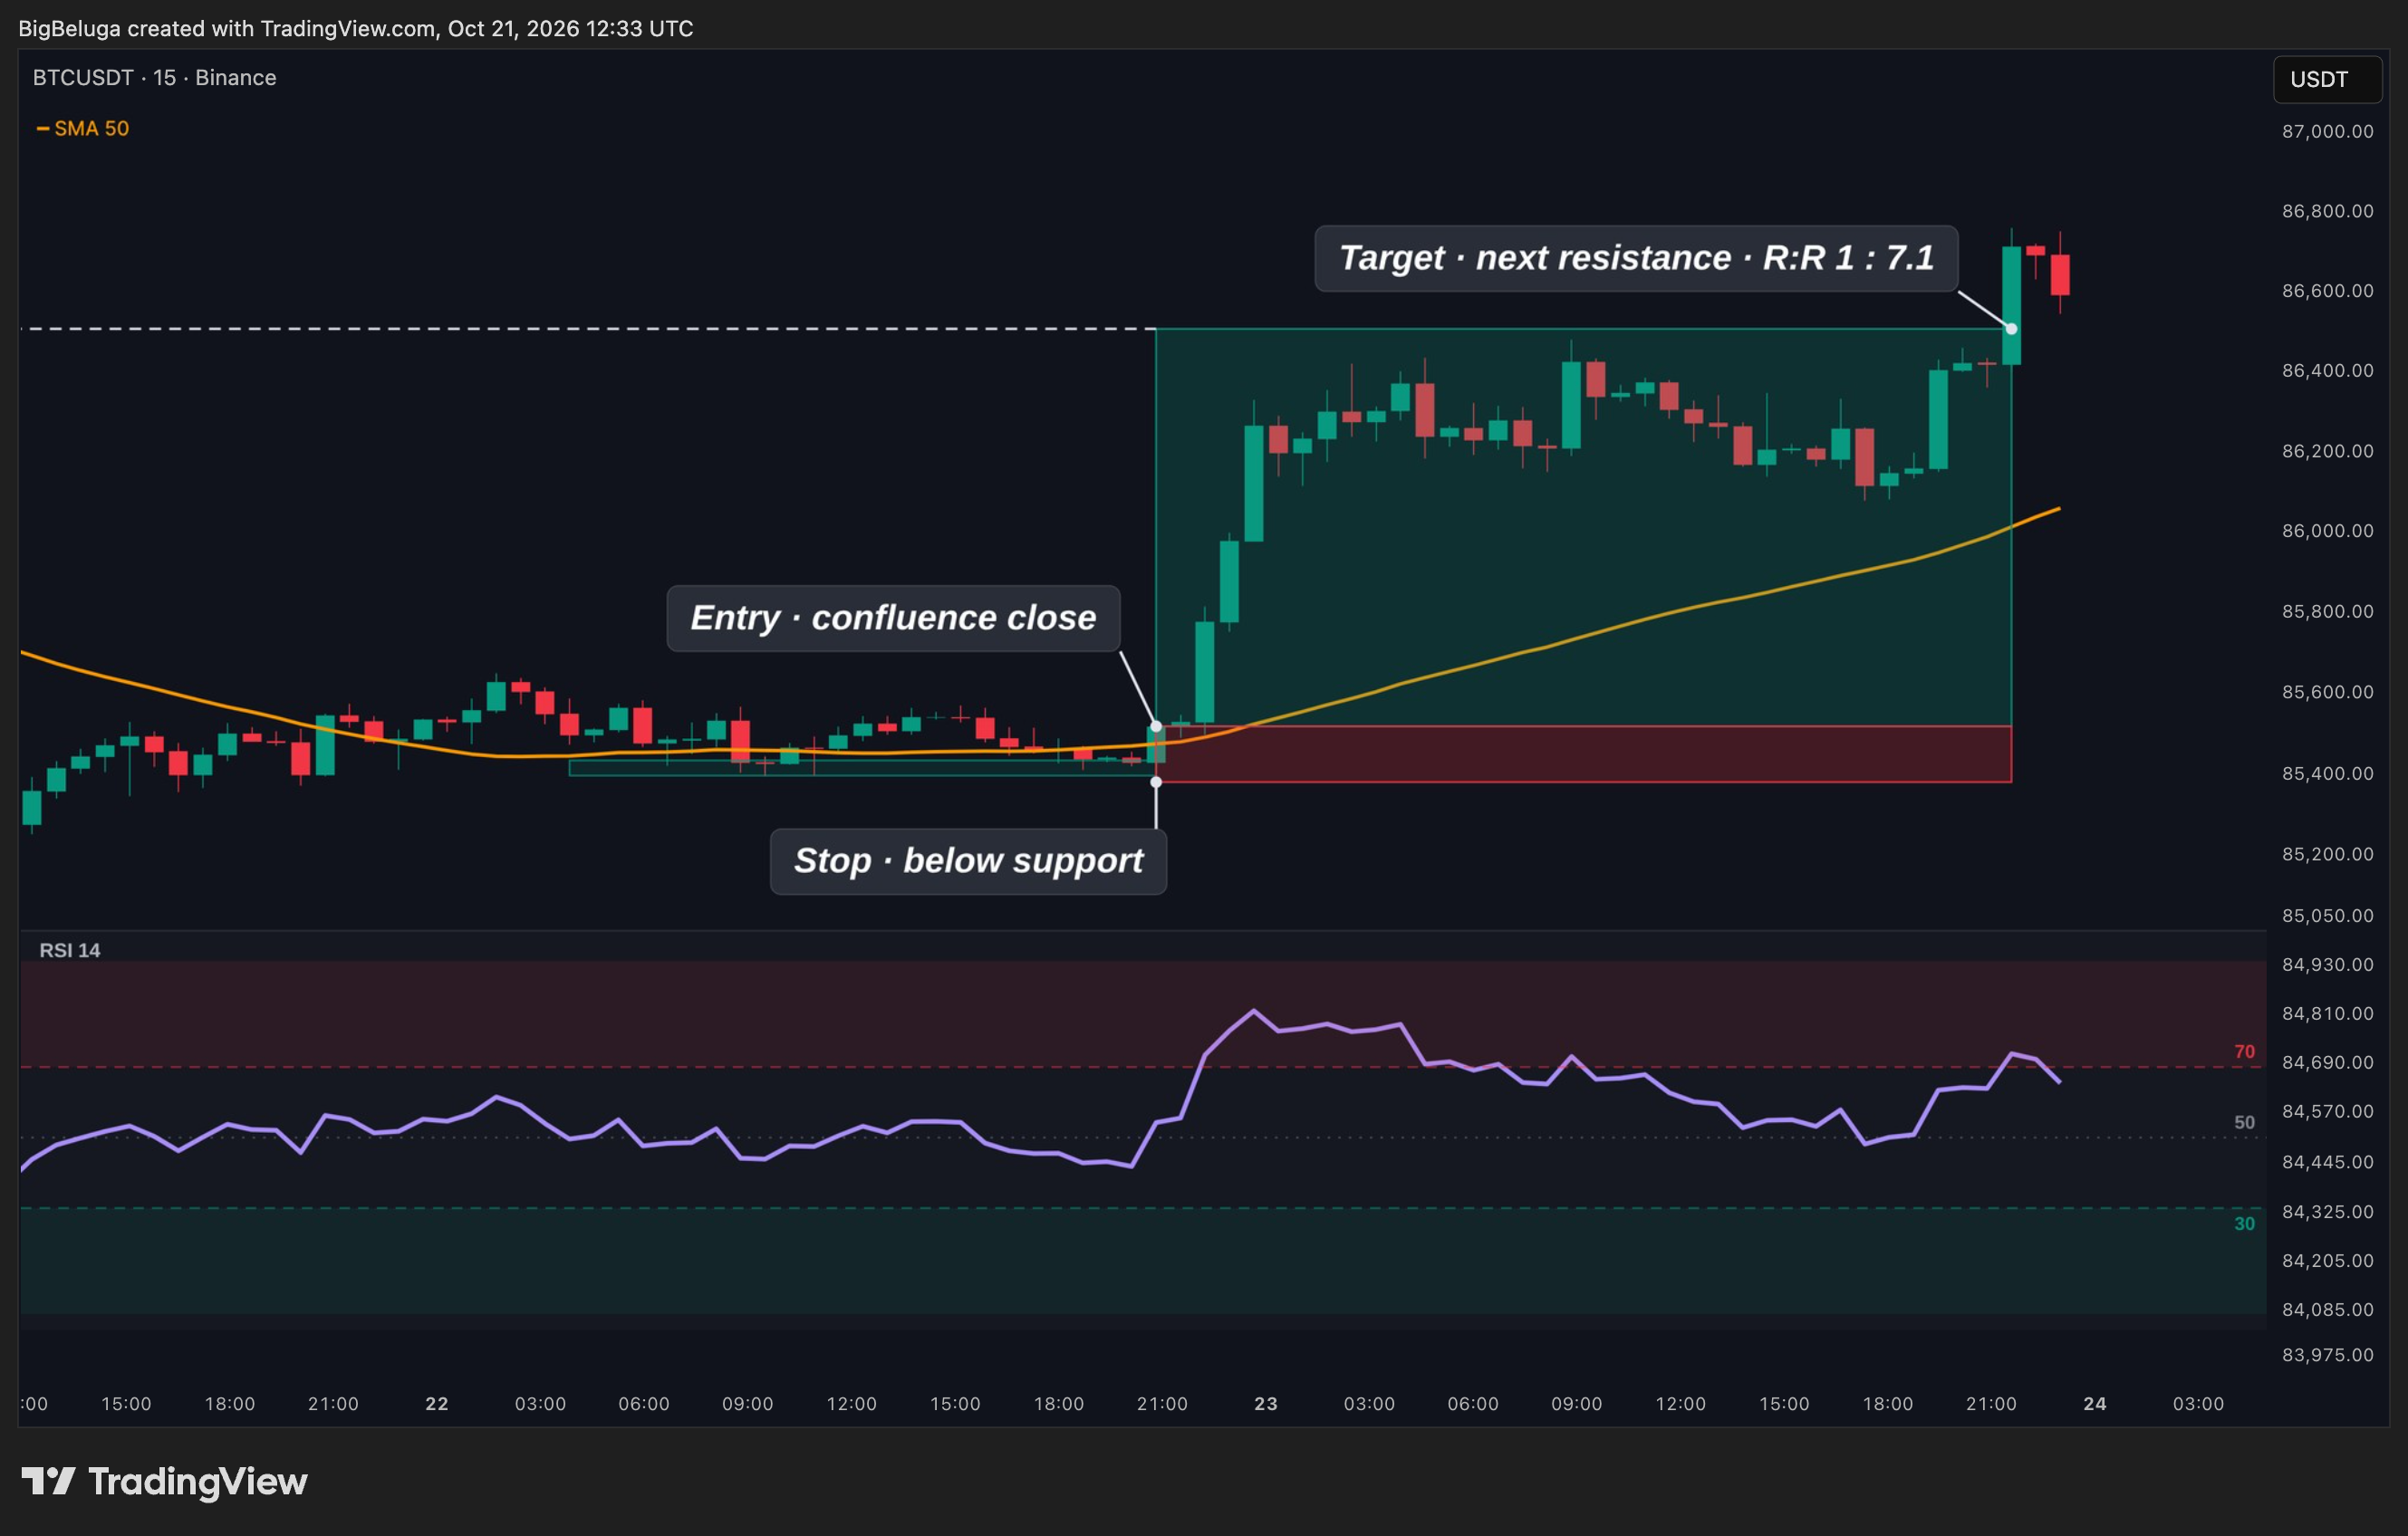Screen dimensions: 2408x1536
Task: Click the white entry anchor point dot
Action: 1156,726
